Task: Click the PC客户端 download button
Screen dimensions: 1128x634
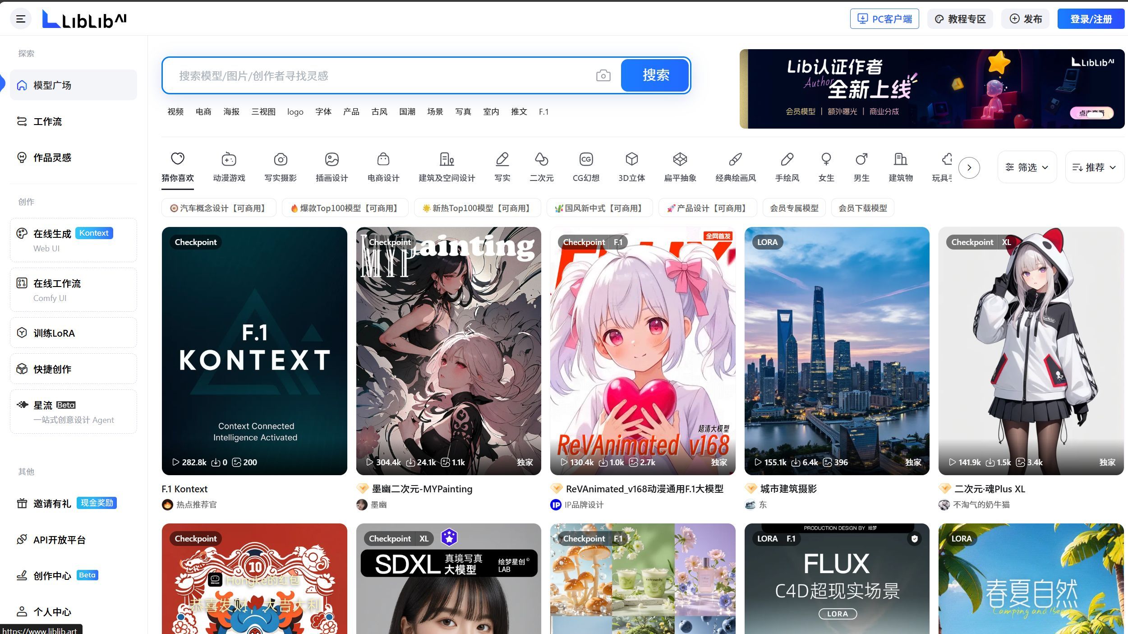Action: tap(884, 19)
